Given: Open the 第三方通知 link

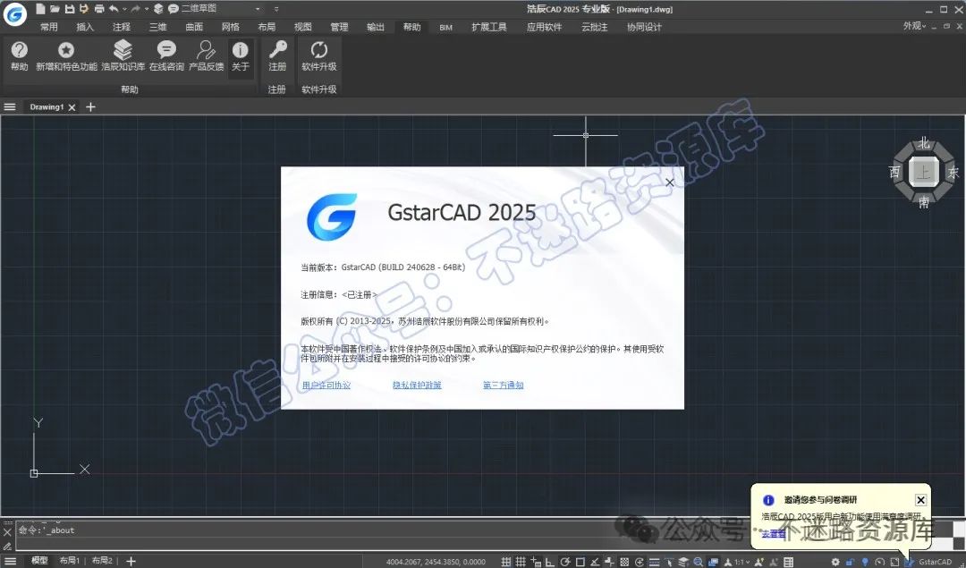Looking at the screenshot, I should (x=504, y=385).
